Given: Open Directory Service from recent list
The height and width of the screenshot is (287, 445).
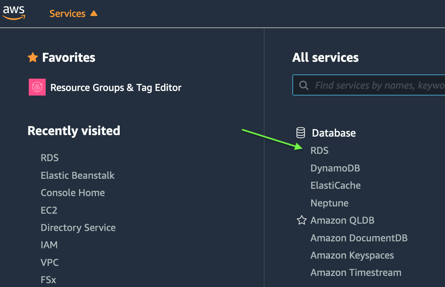Looking at the screenshot, I should 78,228.
